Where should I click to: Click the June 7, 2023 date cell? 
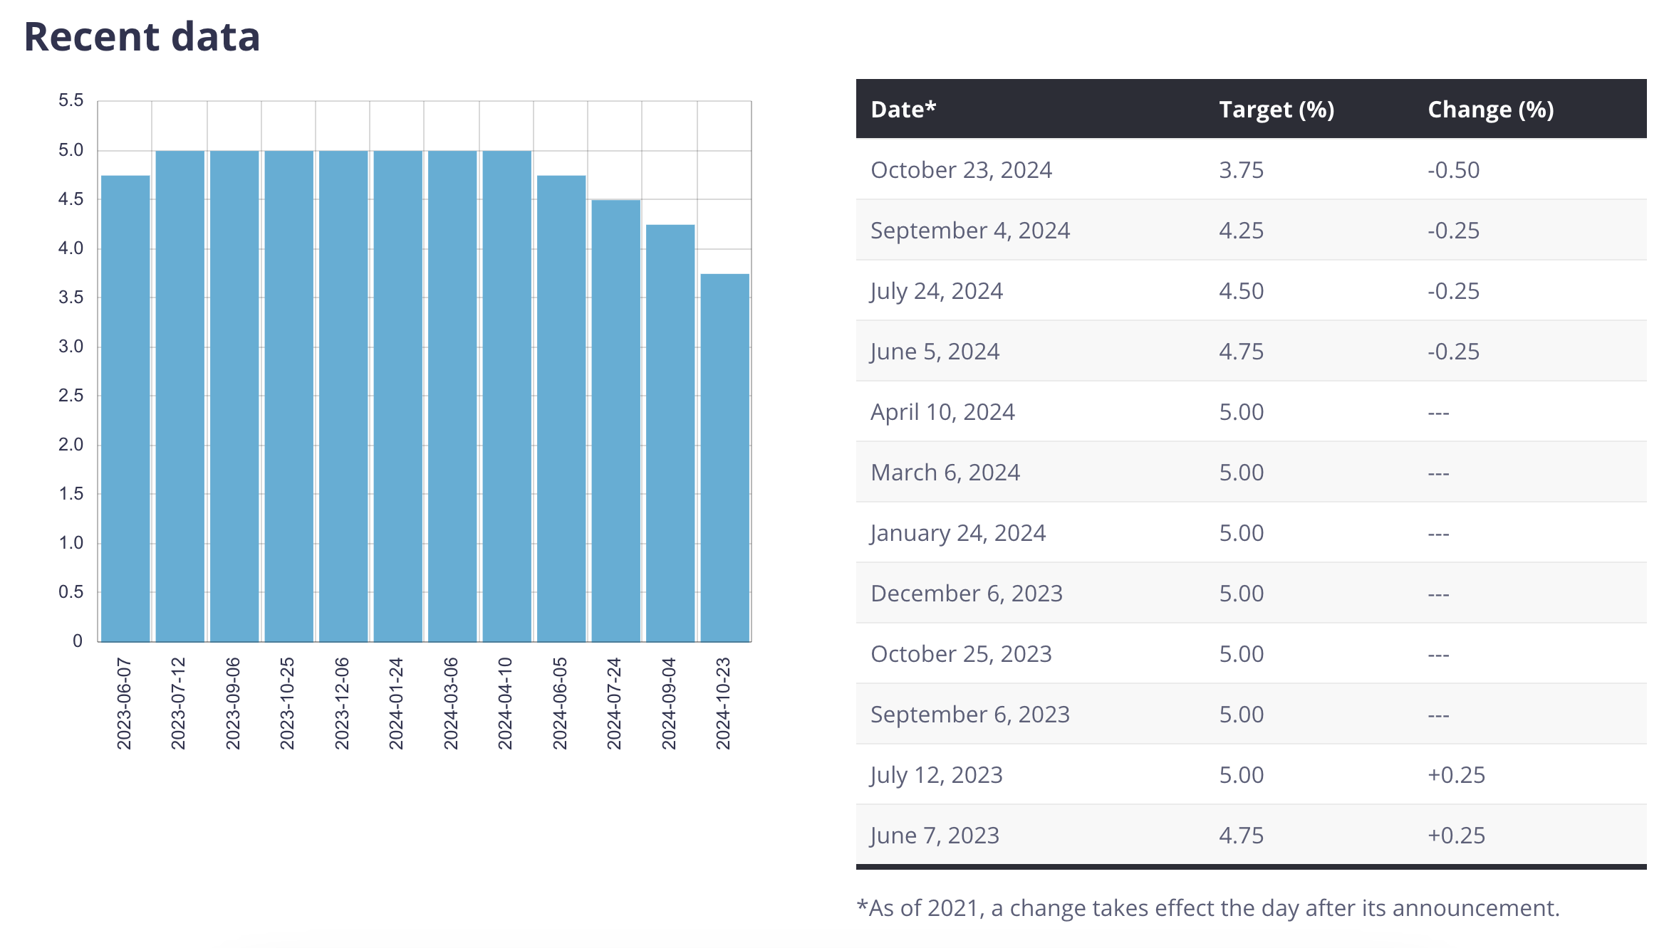click(935, 836)
